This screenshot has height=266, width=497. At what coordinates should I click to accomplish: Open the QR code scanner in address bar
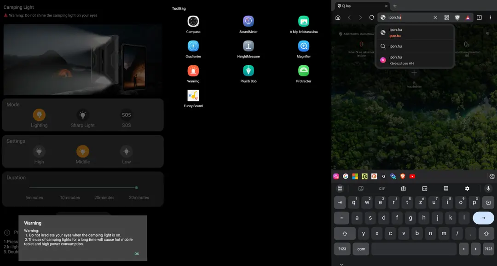tap(446, 17)
